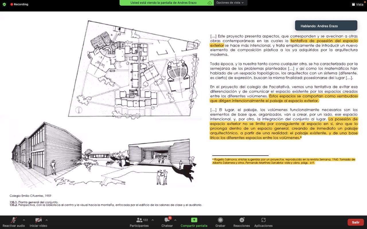
Task: Open the Vista layout menu
Action: coord(357,4)
